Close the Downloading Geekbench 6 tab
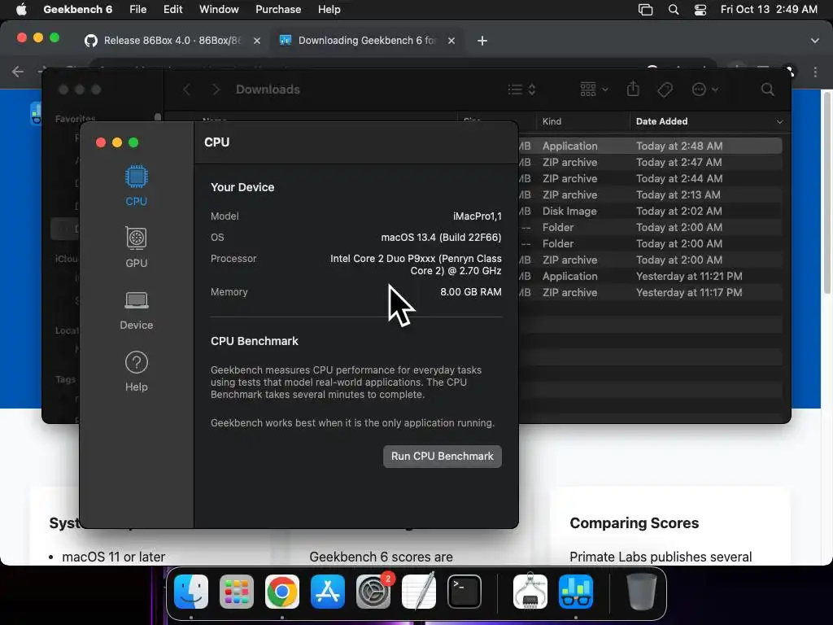The height and width of the screenshot is (625, 833). click(451, 41)
